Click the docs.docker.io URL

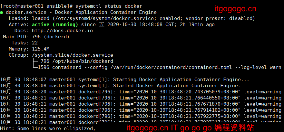(62, 31)
